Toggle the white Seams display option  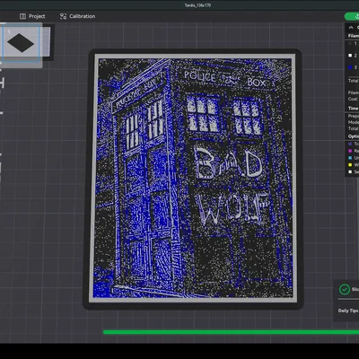point(350,171)
